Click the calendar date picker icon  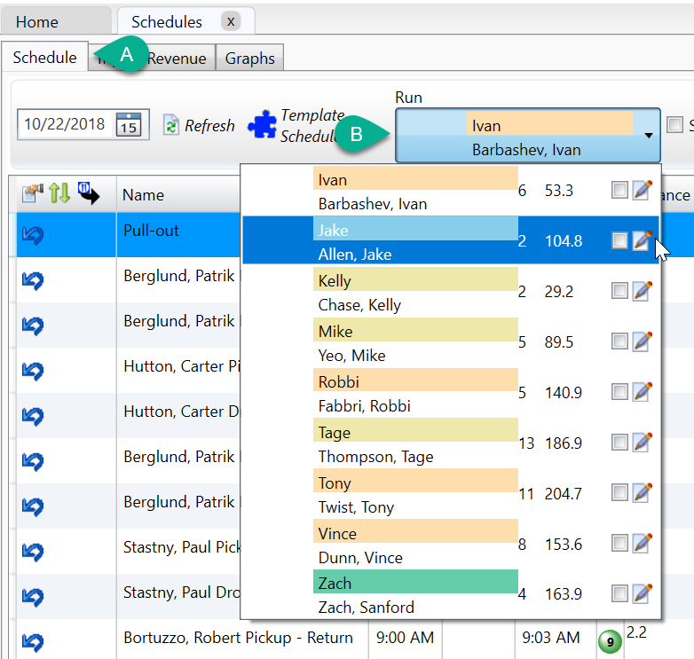pos(129,124)
